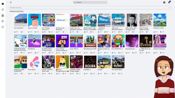Open the chat messages icon in the sidebar
The height and width of the screenshot is (98, 175).
click(3, 21)
